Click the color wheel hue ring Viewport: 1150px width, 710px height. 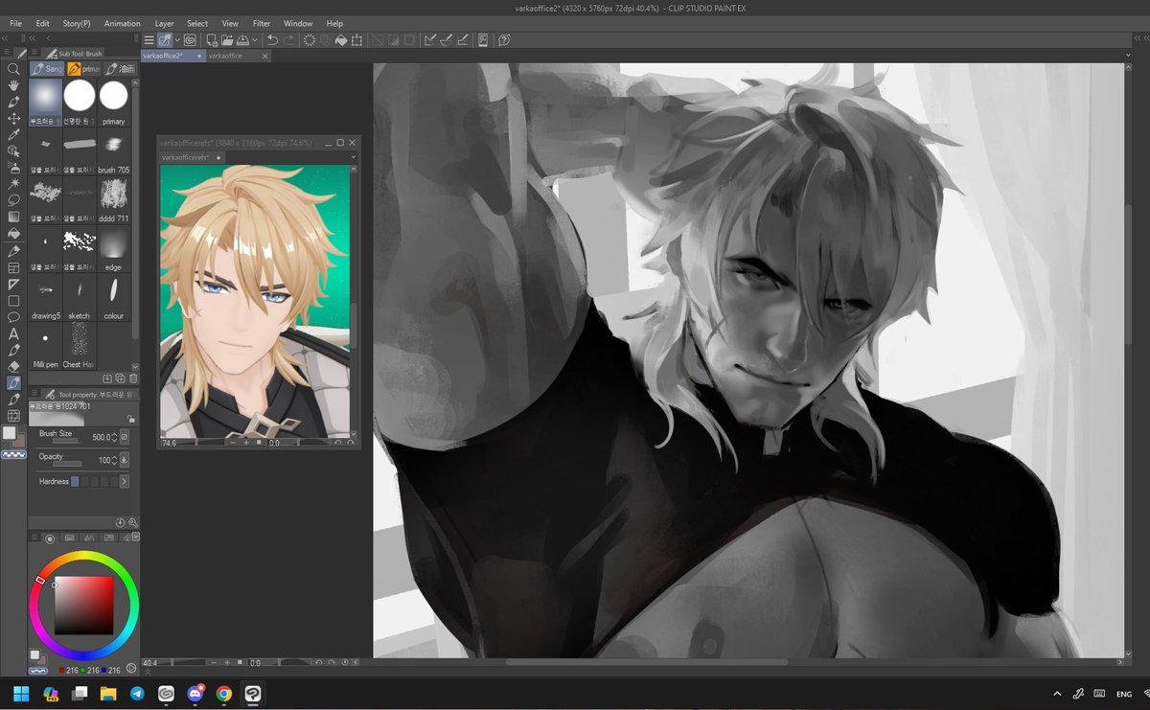[84, 556]
